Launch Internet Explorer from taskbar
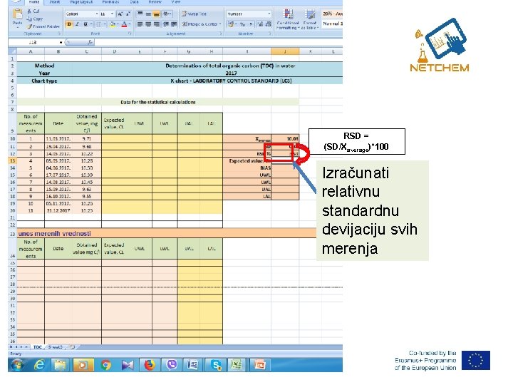 click(x=39, y=365)
